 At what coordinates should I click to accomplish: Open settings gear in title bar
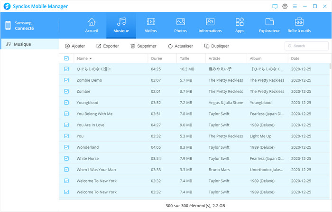tap(285, 6)
